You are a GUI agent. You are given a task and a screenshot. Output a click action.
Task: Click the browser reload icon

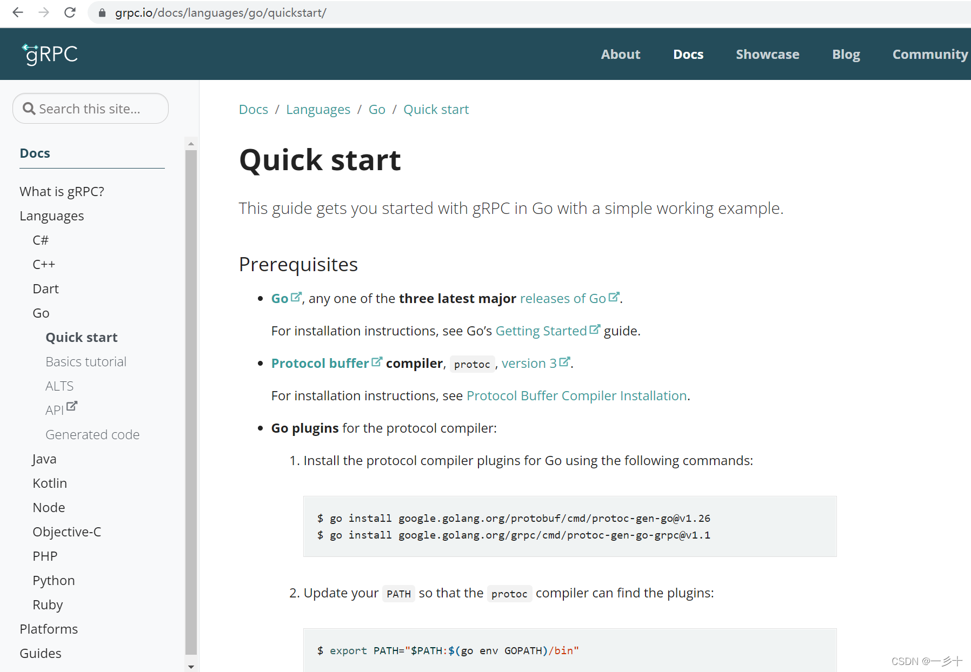[x=70, y=13]
